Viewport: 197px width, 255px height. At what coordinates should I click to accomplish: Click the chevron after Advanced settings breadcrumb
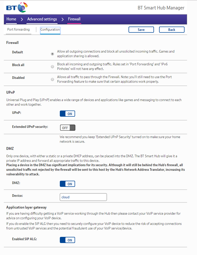(63, 19)
